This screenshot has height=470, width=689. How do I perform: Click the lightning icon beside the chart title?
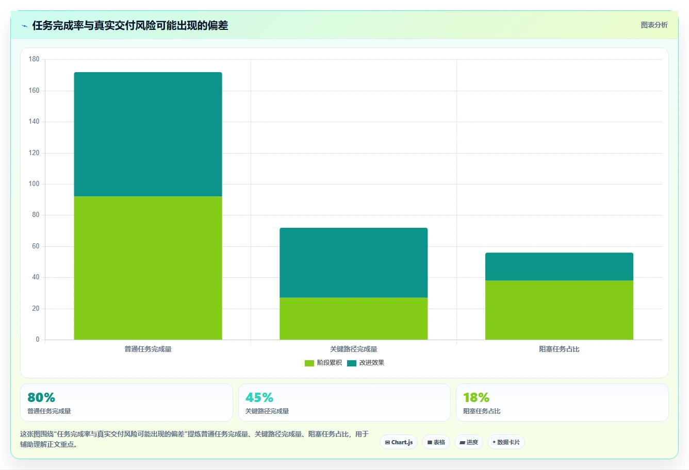click(x=25, y=26)
